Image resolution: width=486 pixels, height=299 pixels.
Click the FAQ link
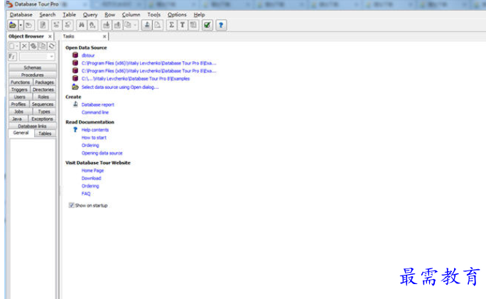pos(86,194)
